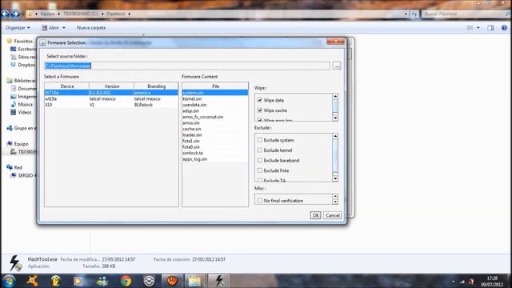Enable the Exclude Fota checkbox
This screenshot has height=288, width=512.
point(259,170)
